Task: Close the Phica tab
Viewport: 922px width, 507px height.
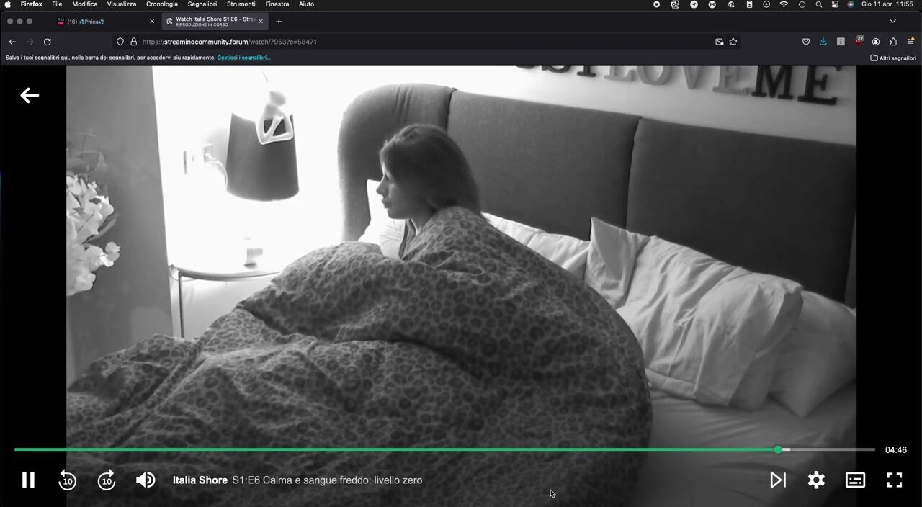Action: pyautogui.click(x=152, y=22)
